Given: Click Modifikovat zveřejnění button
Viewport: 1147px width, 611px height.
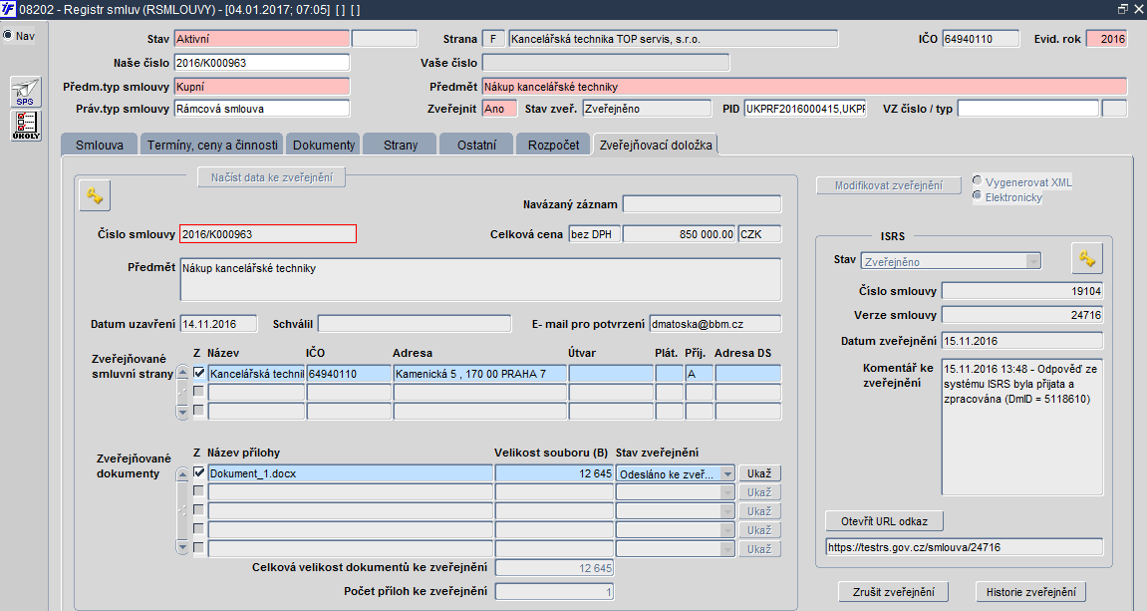Looking at the screenshot, I should 889,185.
